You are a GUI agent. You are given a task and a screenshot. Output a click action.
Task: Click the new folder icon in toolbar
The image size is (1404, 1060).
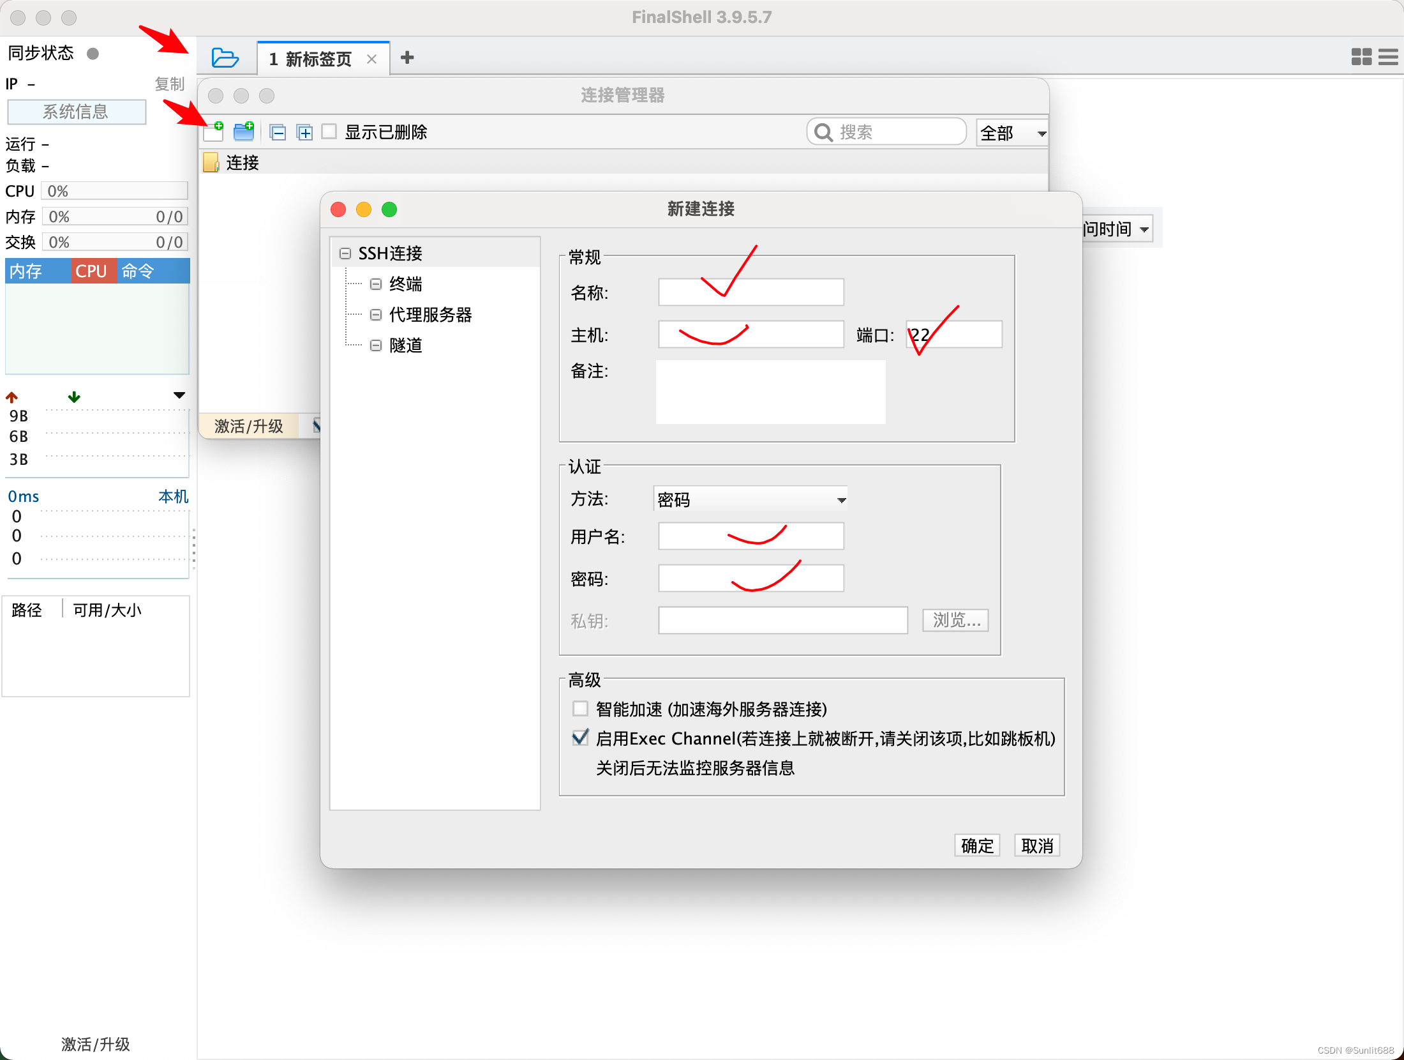pyautogui.click(x=244, y=132)
